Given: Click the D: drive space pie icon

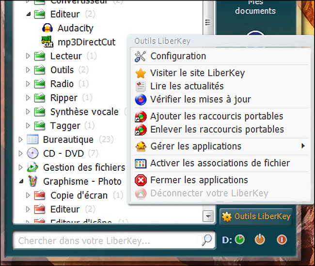Looking at the screenshot, I should [x=240, y=239].
